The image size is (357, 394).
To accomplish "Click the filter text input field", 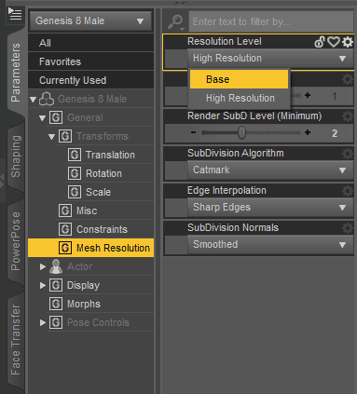I will pos(271,21).
